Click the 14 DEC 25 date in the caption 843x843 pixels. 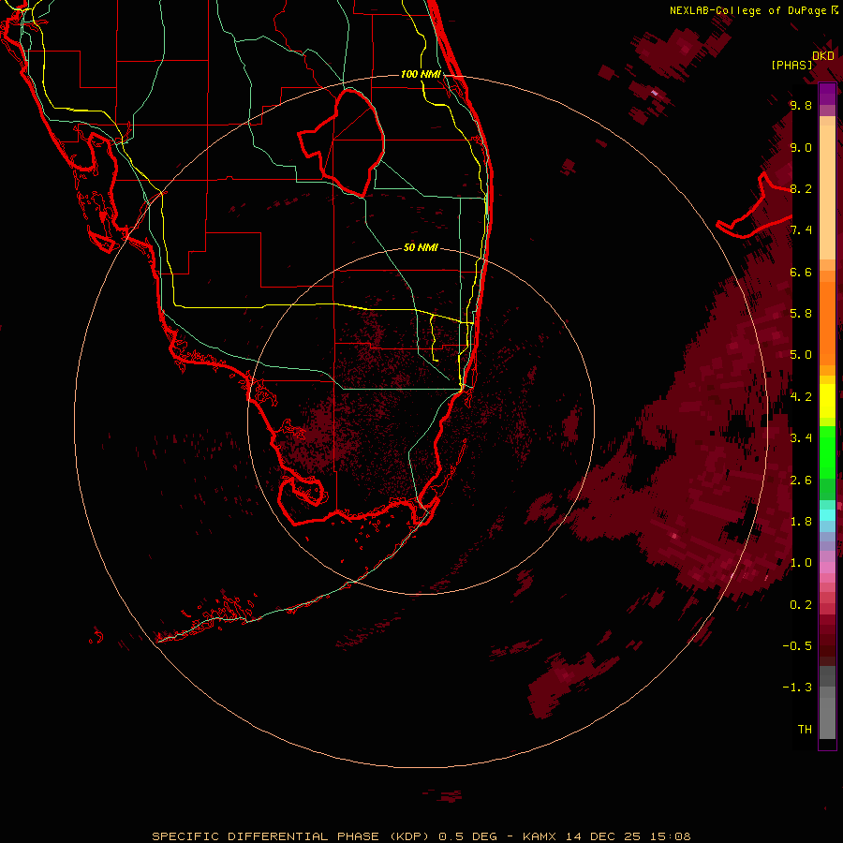[x=604, y=836]
